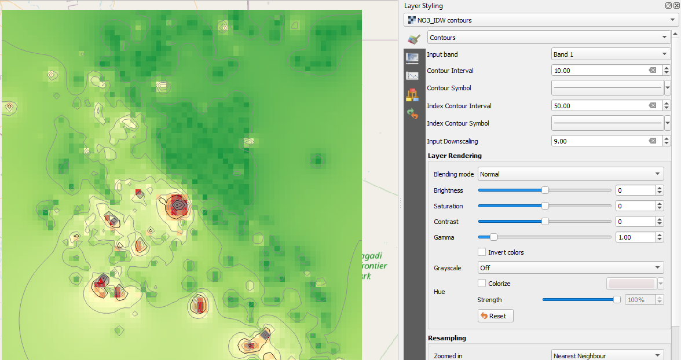Image resolution: width=681 pixels, height=360 pixels.
Task: Enable the Colorize checkbox
Action: (x=482, y=283)
